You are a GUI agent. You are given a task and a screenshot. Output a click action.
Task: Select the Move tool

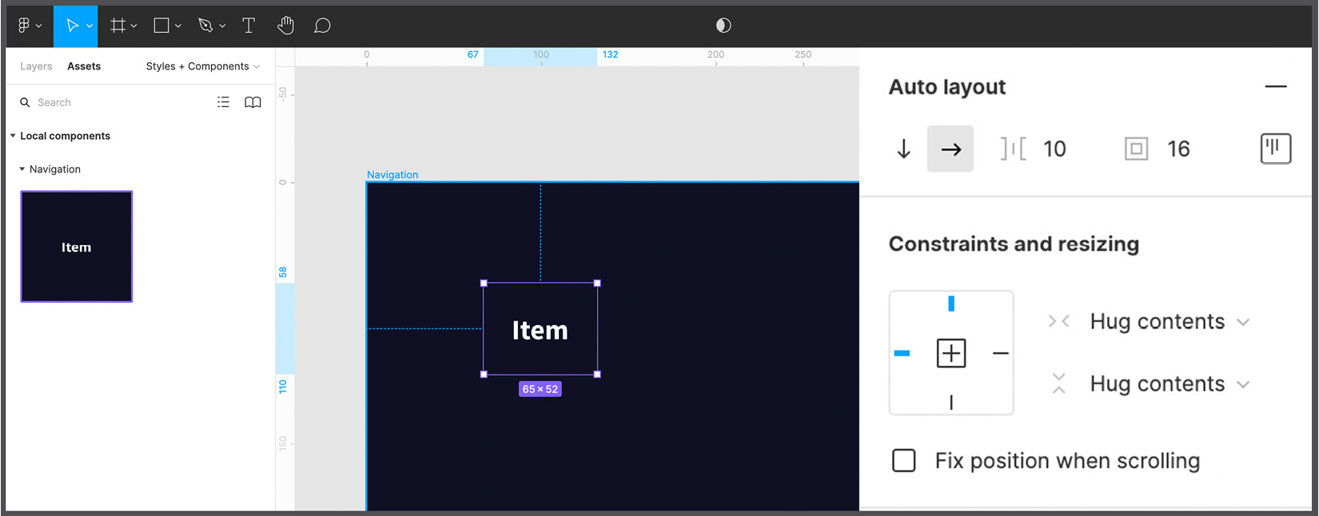(71, 26)
